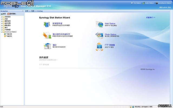Expand the 外接裝置 tree node
The height and width of the screenshot is (108, 173).
pyautogui.click(x=2, y=30)
